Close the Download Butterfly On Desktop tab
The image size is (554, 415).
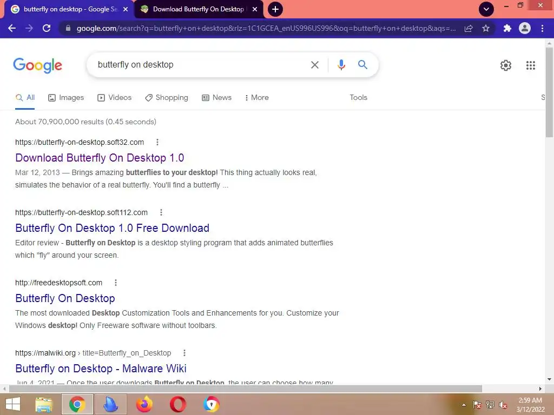[x=255, y=9]
